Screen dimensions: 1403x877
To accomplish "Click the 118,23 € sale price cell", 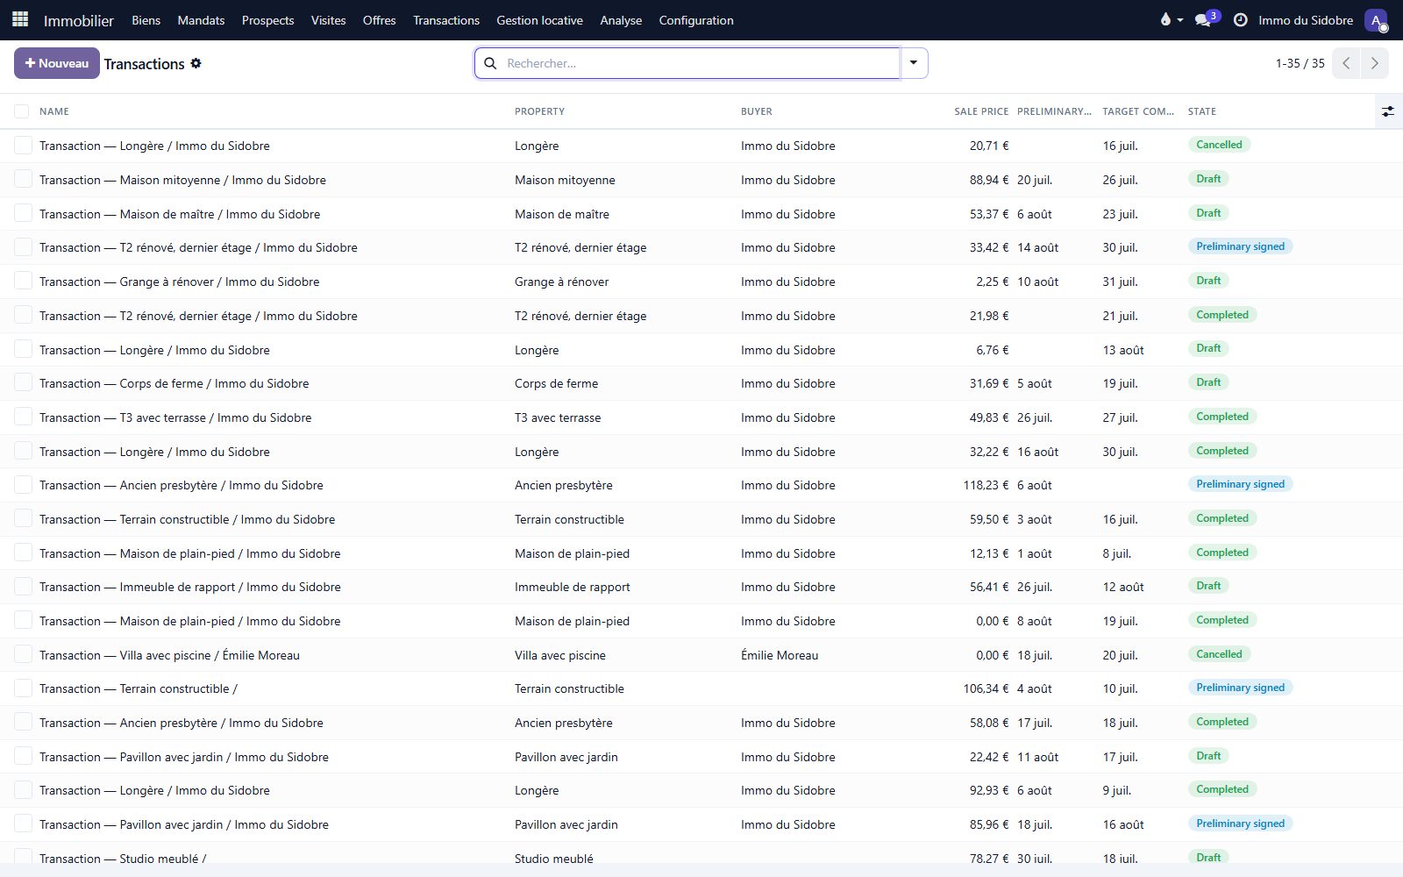I will (986, 485).
